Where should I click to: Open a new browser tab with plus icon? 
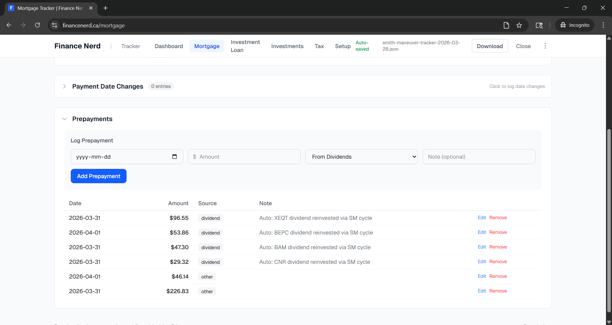[x=106, y=8]
